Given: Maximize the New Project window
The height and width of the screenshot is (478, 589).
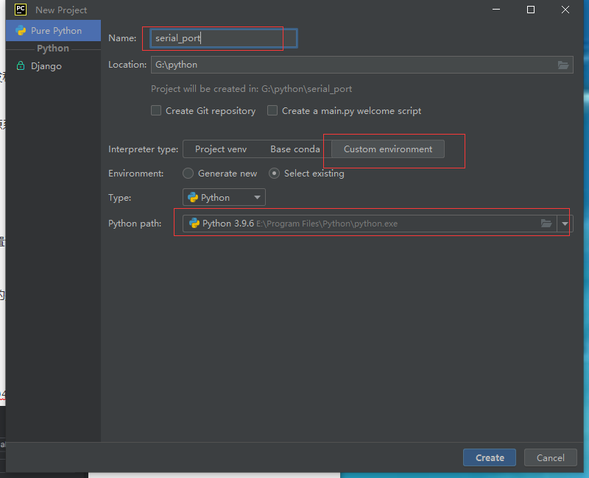Looking at the screenshot, I should point(531,10).
